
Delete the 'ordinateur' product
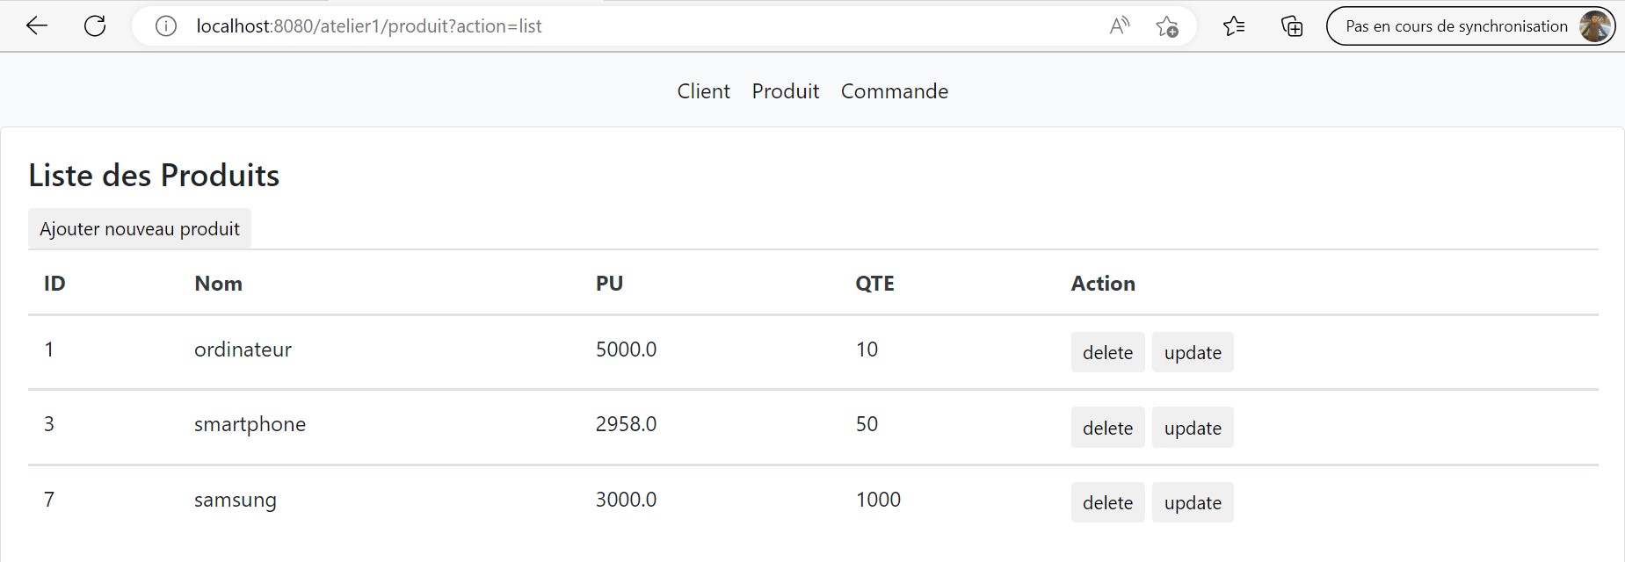(1107, 352)
